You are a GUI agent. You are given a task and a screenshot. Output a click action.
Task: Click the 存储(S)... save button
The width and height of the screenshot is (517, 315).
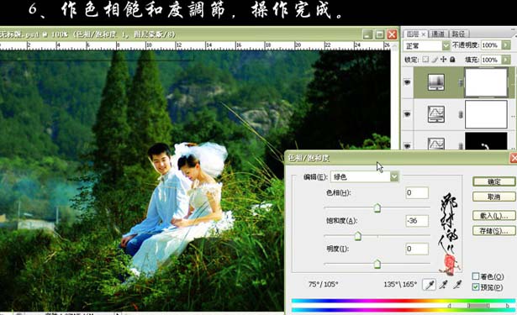coord(494,231)
